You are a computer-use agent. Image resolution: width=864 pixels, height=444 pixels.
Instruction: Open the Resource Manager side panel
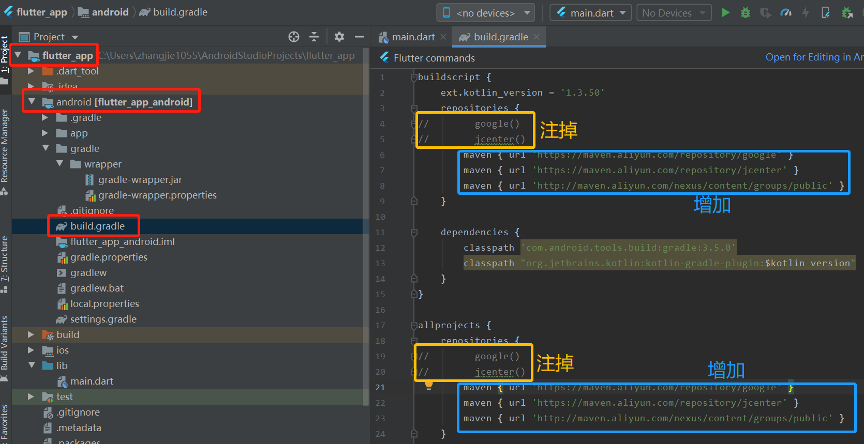point(5,151)
